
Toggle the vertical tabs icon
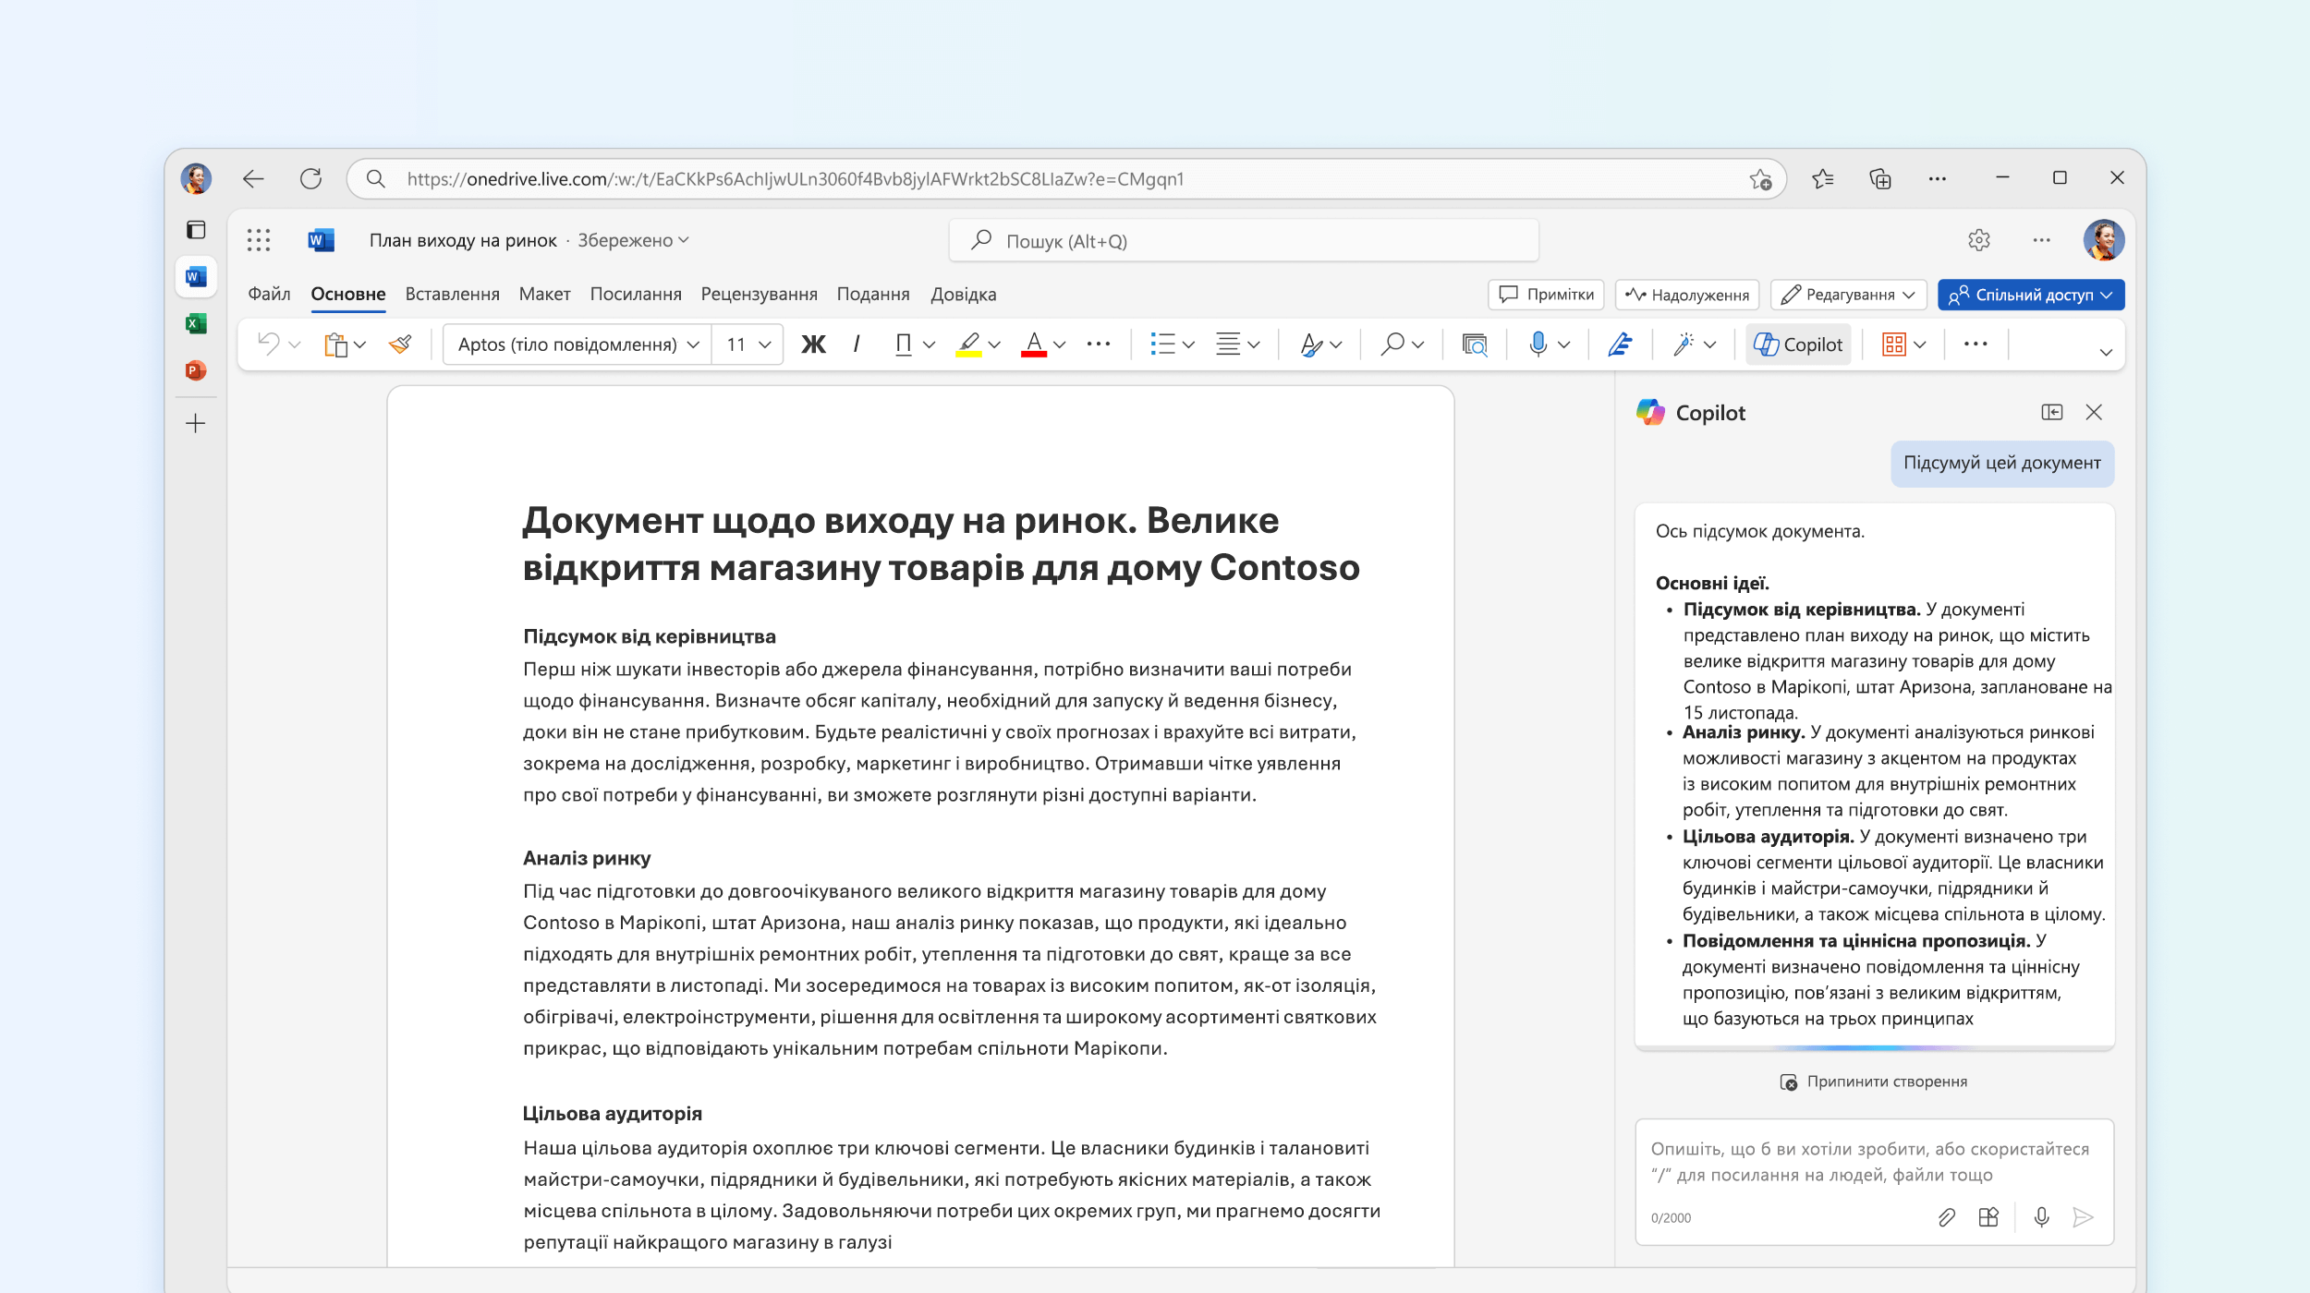(x=195, y=229)
